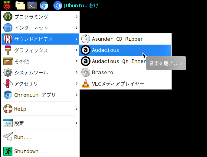Click the 設定 sliders icon
Viewport: 207px width, 157px height.
coord(8,123)
